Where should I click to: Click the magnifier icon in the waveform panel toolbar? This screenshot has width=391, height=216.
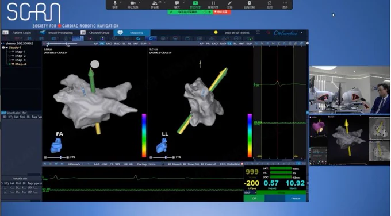coord(296,43)
